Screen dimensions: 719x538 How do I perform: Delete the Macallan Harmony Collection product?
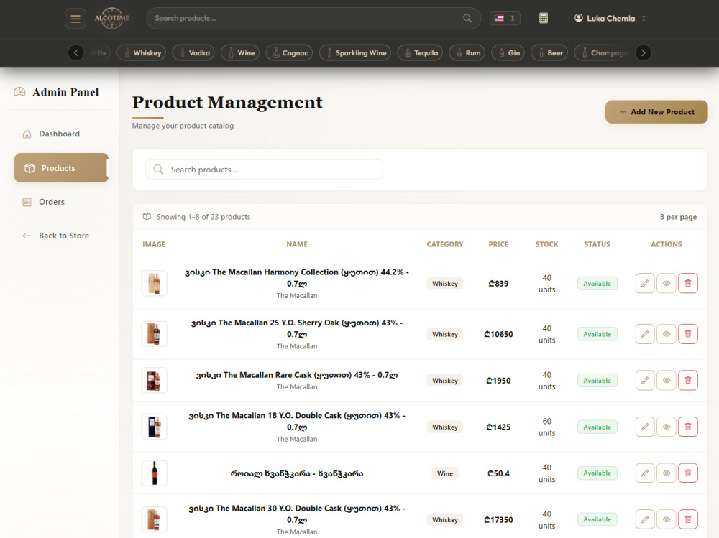(688, 283)
